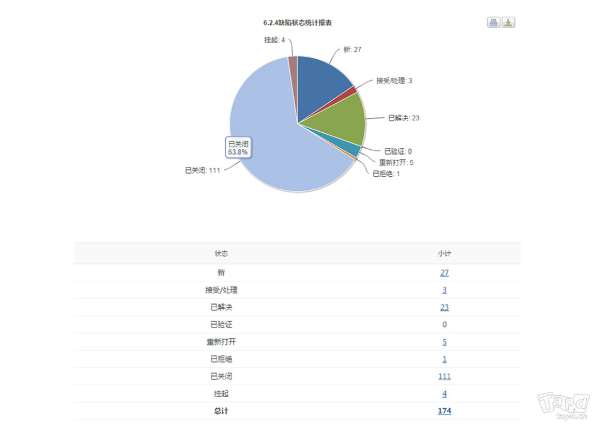Click the 重新打开 status table cell

click(221, 342)
